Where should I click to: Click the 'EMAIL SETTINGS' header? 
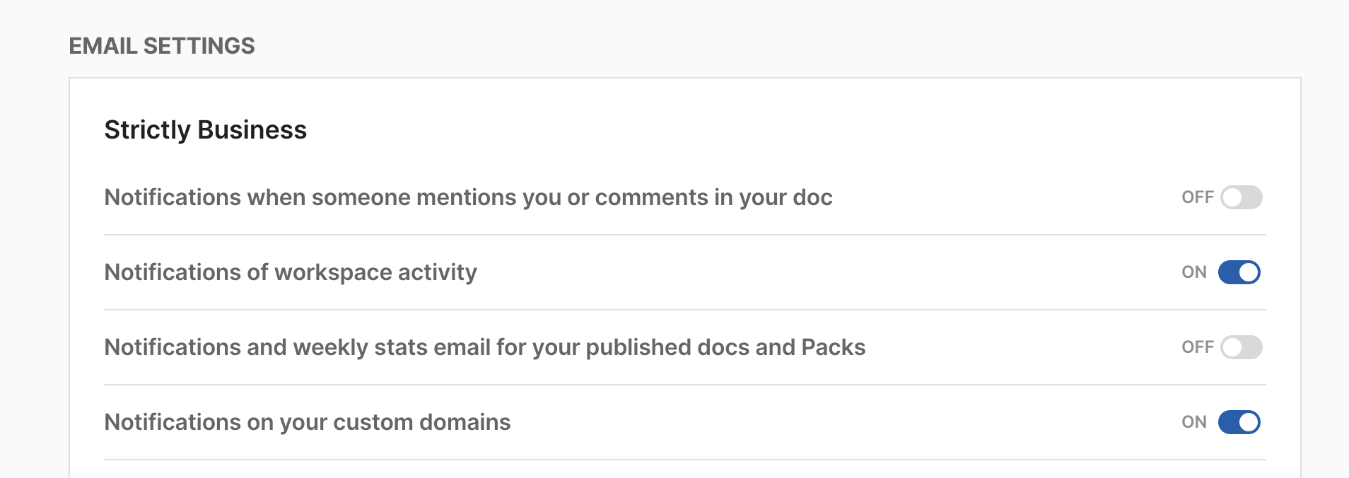161,46
